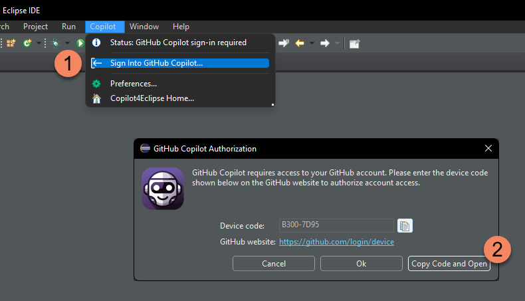Image resolution: width=525 pixels, height=301 pixels.
Task: Copy device code with clipboard icon
Action: click(405, 226)
